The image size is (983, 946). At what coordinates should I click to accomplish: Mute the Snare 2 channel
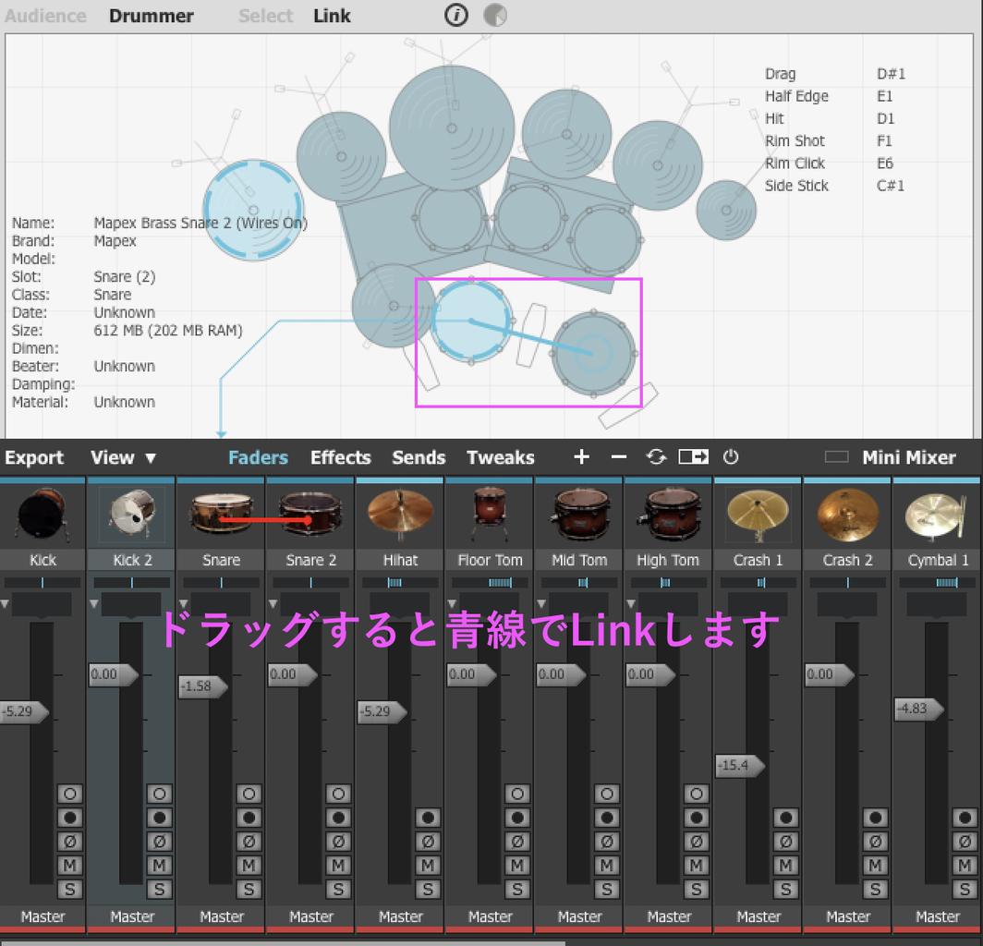[x=338, y=865]
